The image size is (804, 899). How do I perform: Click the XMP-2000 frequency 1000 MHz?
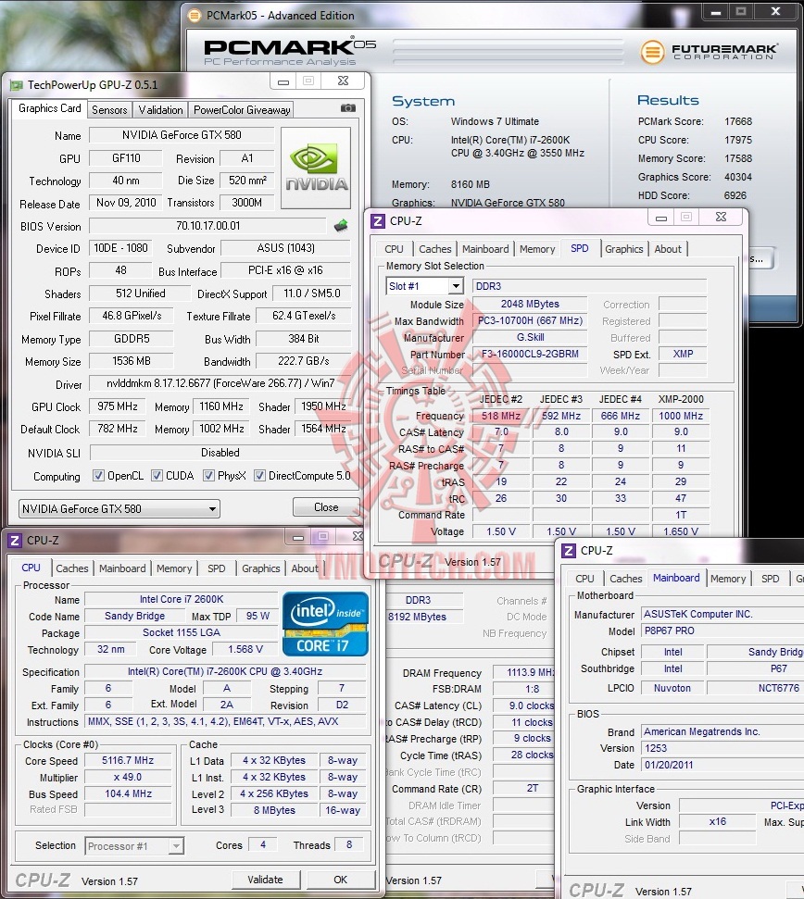click(681, 416)
